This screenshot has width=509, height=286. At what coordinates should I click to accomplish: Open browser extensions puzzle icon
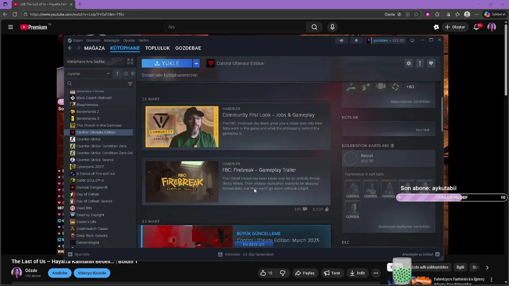[437, 14]
